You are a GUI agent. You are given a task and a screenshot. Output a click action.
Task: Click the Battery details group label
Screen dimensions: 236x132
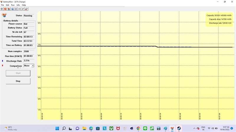coord(11,21)
